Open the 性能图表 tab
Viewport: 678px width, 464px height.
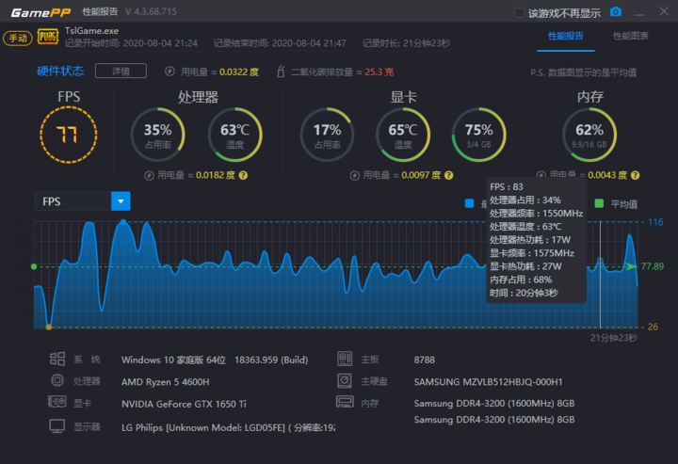click(x=630, y=36)
